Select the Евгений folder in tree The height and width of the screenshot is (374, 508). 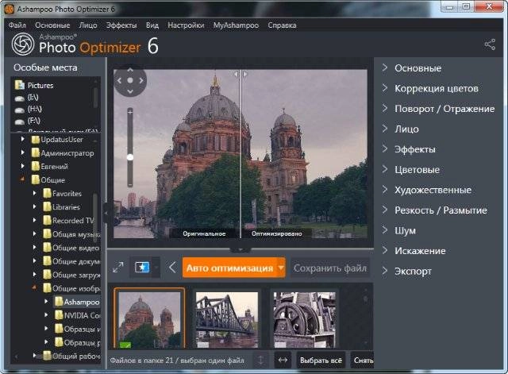click(50, 166)
